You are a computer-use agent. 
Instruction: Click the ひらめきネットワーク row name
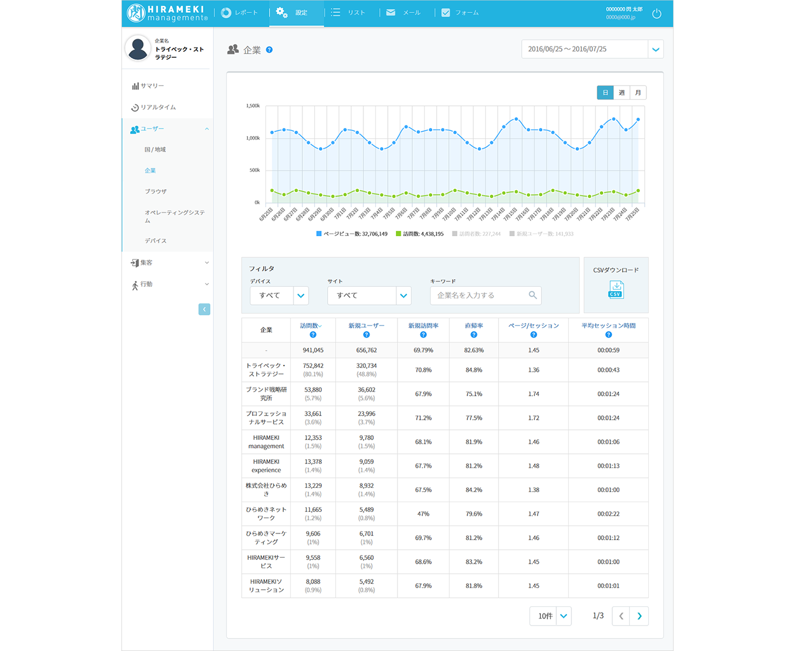(266, 514)
